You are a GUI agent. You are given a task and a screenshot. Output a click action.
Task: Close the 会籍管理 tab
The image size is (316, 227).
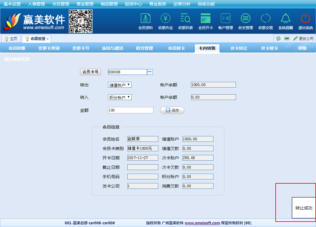click(x=48, y=39)
